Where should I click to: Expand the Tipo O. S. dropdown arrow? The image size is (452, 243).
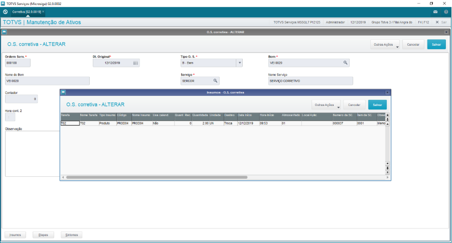[x=239, y=63]
